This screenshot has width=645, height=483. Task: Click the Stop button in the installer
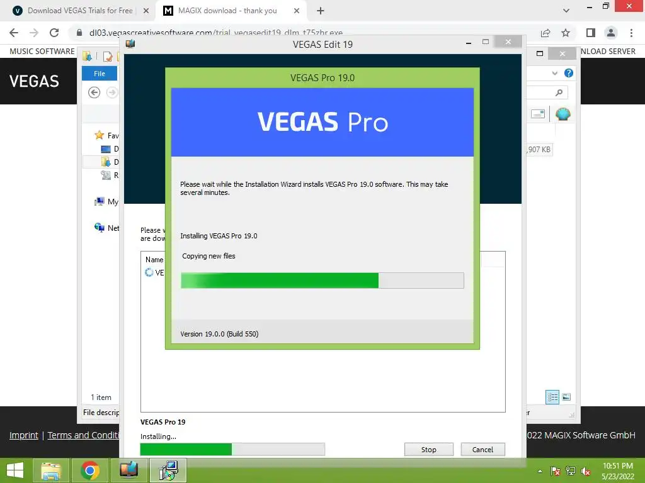pos(428,449)
